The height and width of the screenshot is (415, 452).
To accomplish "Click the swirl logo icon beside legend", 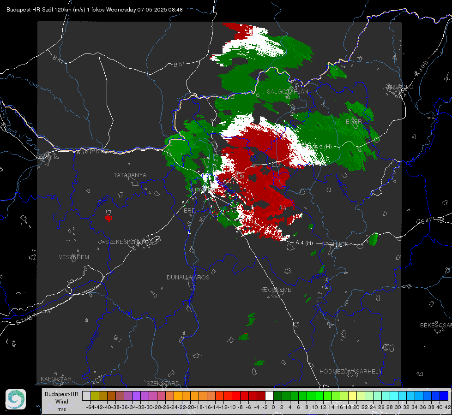I will click(16, 399).
